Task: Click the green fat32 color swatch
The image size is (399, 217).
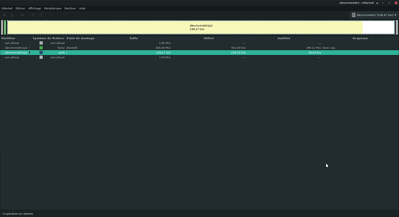Action: tap(41, 48)
